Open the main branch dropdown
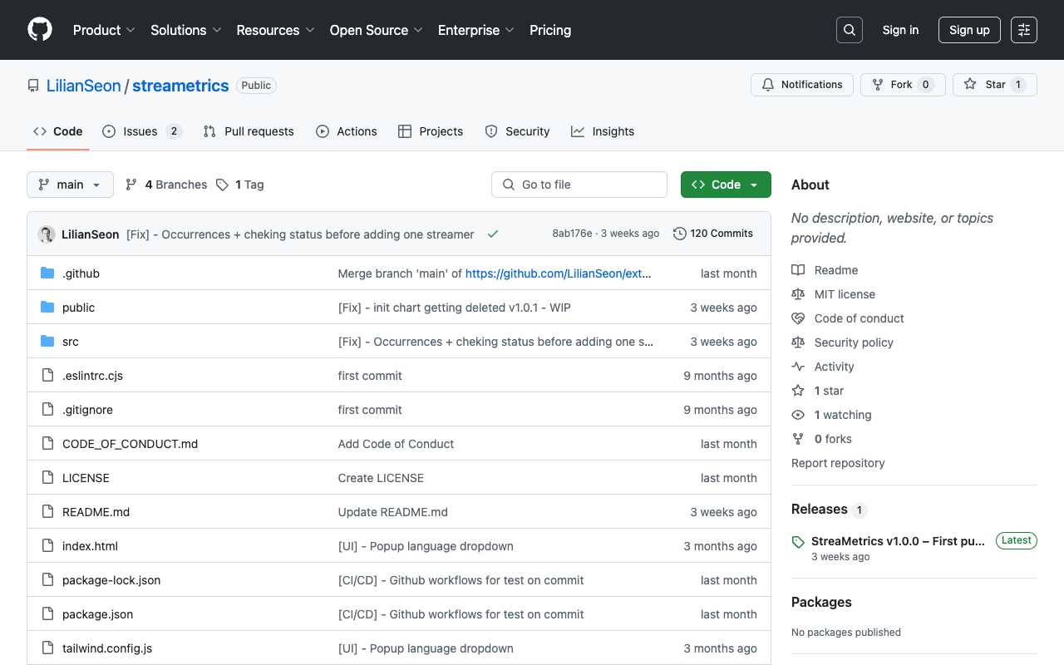 pyautogui.click(x=70, y=184)
